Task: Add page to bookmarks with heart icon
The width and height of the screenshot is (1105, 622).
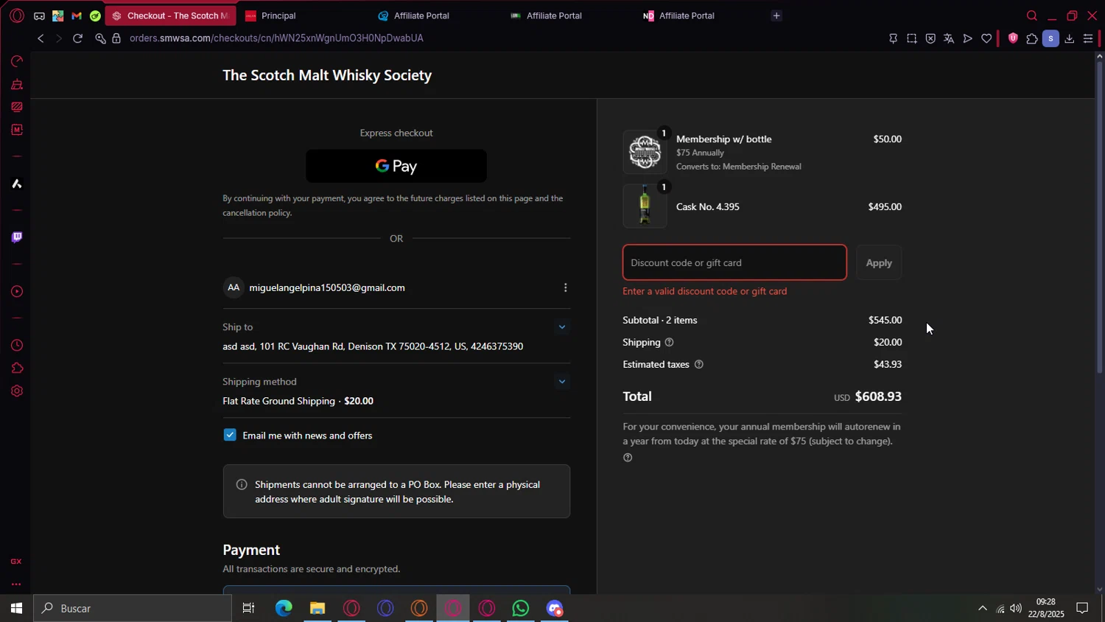Action: coord(986,38)
